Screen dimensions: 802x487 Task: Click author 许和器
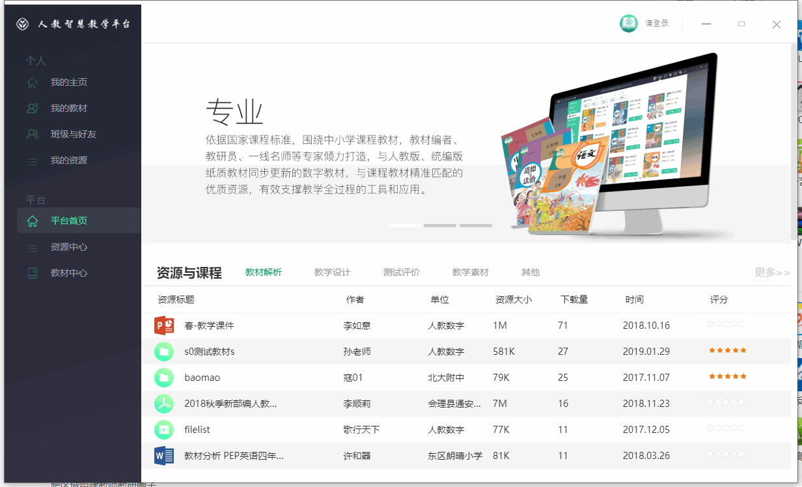357,456
